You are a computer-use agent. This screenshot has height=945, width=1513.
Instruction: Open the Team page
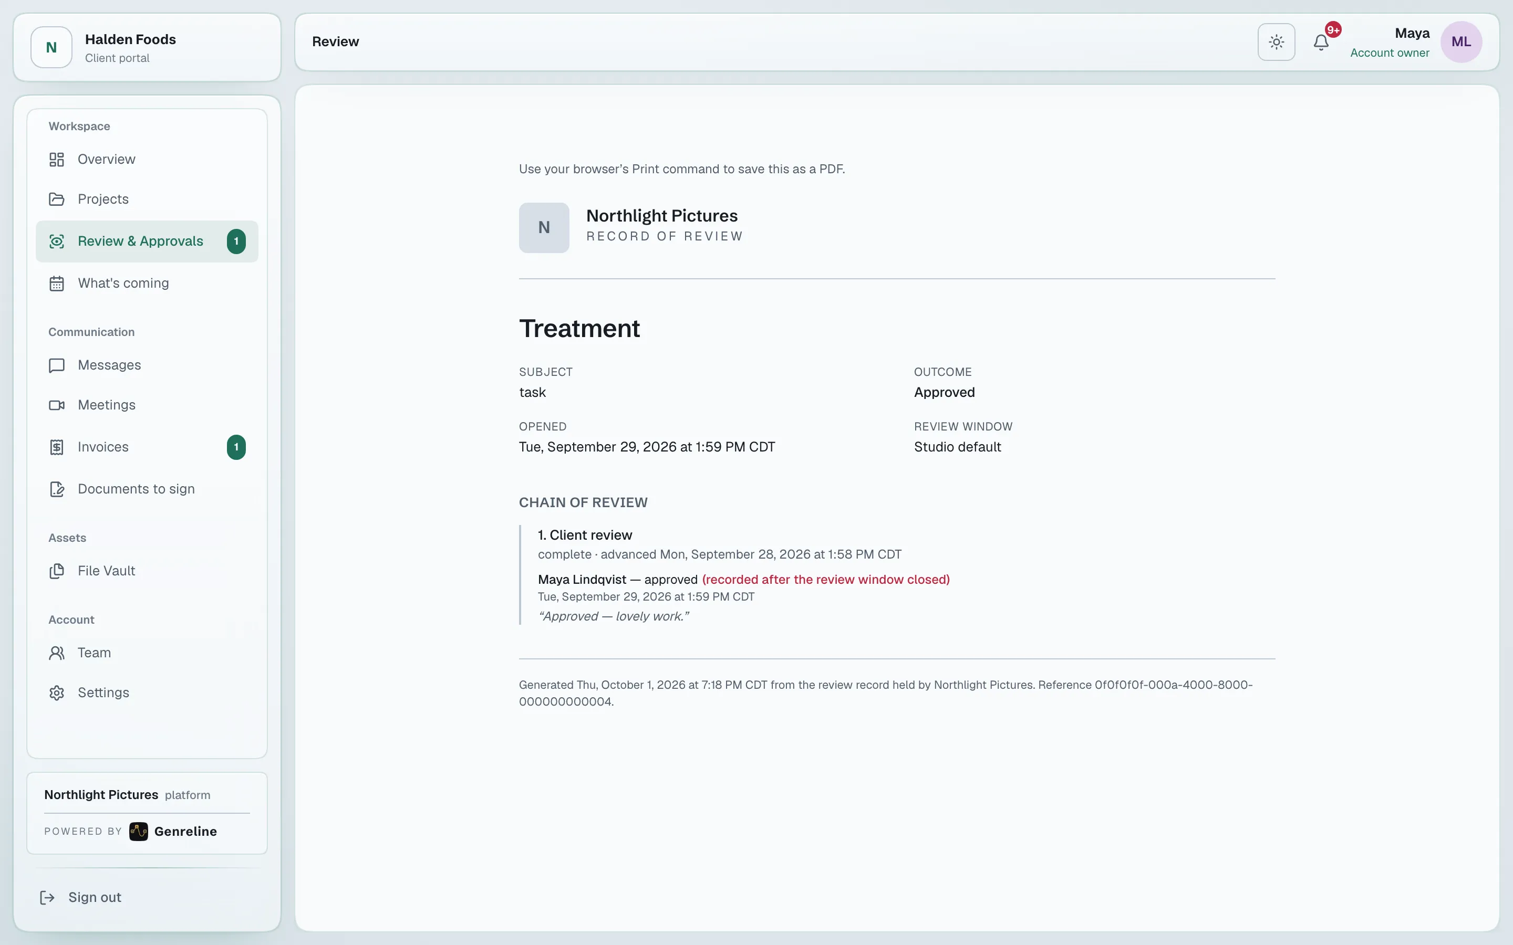pyautogui.click(x=147, y=653)
